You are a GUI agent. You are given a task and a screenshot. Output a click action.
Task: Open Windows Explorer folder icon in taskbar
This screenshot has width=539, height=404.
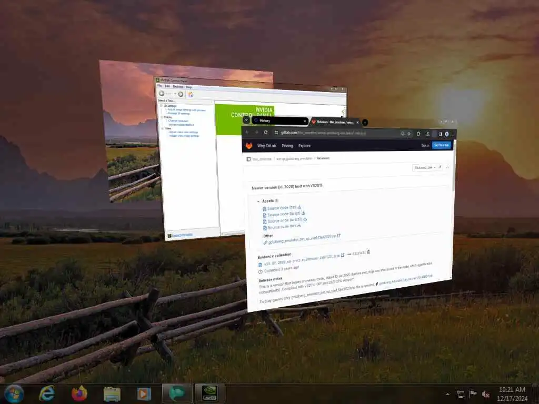tap(112, 393)
